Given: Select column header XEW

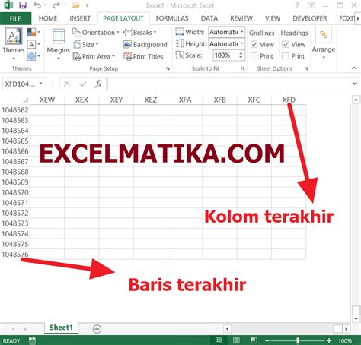Looking at the screenshot, I should pos(47,100).
